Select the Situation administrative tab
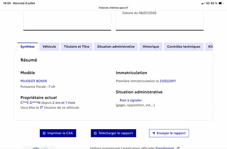 coord(116,47)
